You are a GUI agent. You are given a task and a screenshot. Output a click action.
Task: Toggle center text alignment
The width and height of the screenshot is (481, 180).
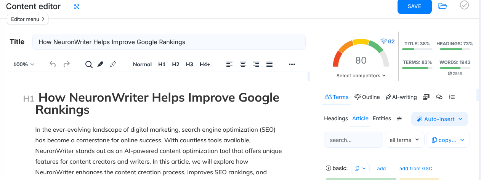pos(242,64)
